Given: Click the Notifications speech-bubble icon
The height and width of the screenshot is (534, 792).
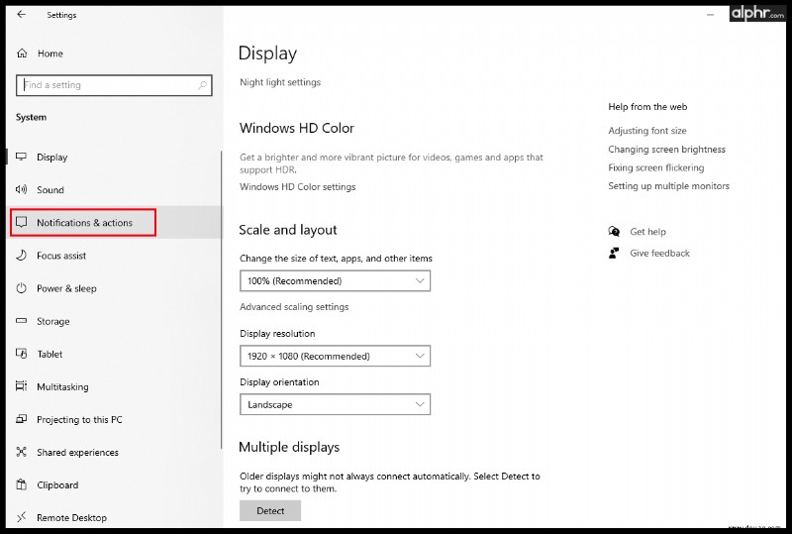Looking at the screenshot, I should point(21,223).
